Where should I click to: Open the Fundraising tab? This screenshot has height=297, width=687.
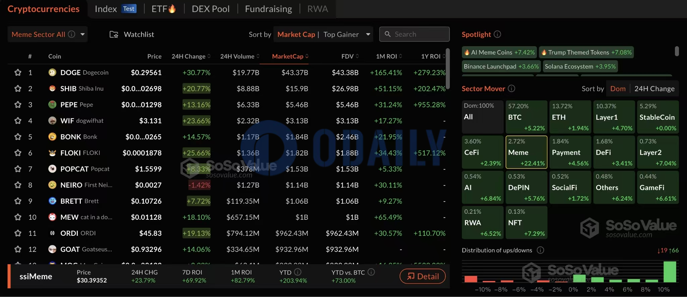268,9
